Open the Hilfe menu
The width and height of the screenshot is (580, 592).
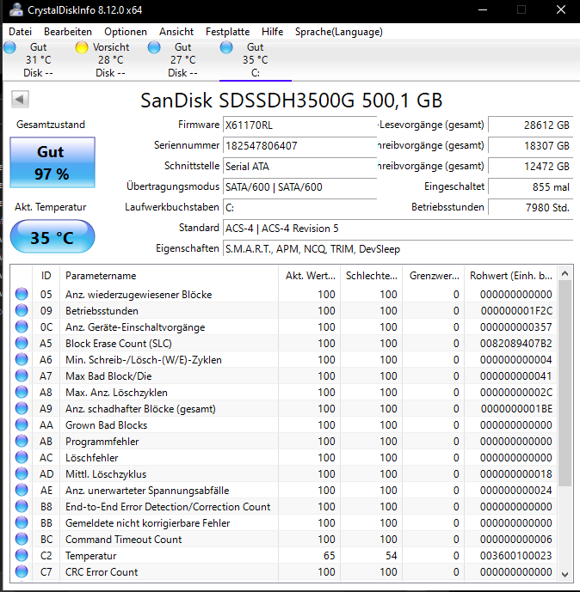tap(272, 32)
